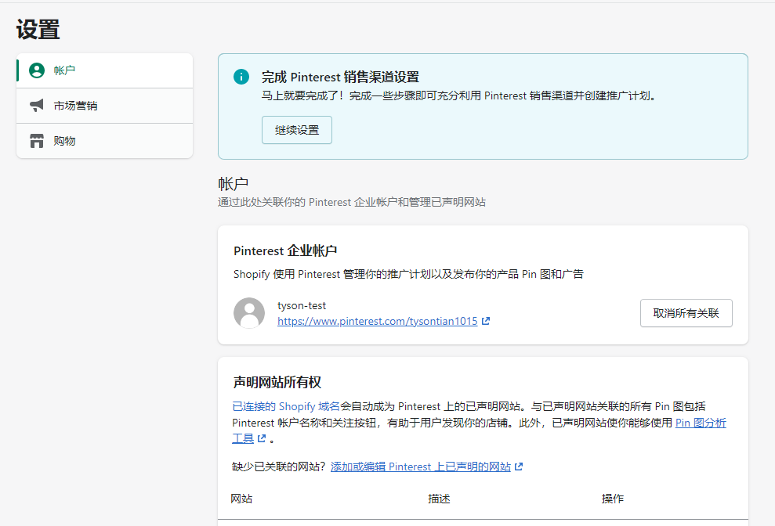Viewport: 775px width, 526px height.
Task: Follow the 已连接的 Shopify 域名 link
Action: (286, 406)
